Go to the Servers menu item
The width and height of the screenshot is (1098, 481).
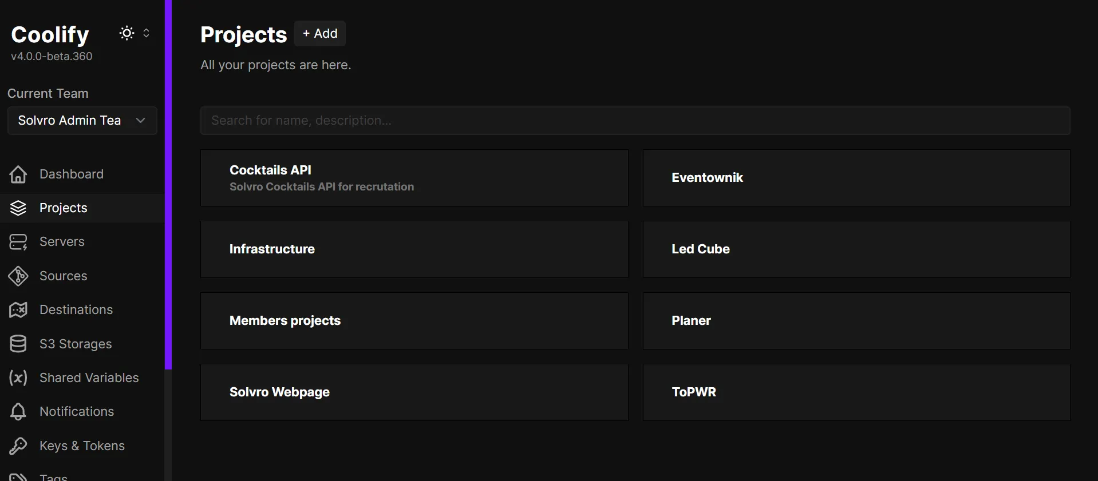click(62, 242)
